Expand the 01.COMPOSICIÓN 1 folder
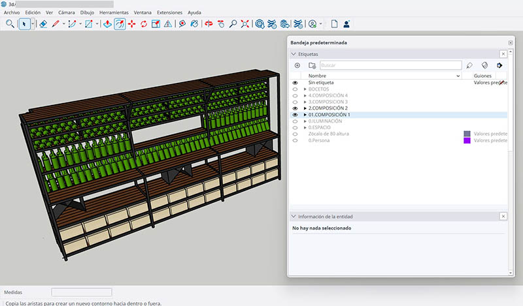Viewport: 523px width, 306px height. [305, 115]
